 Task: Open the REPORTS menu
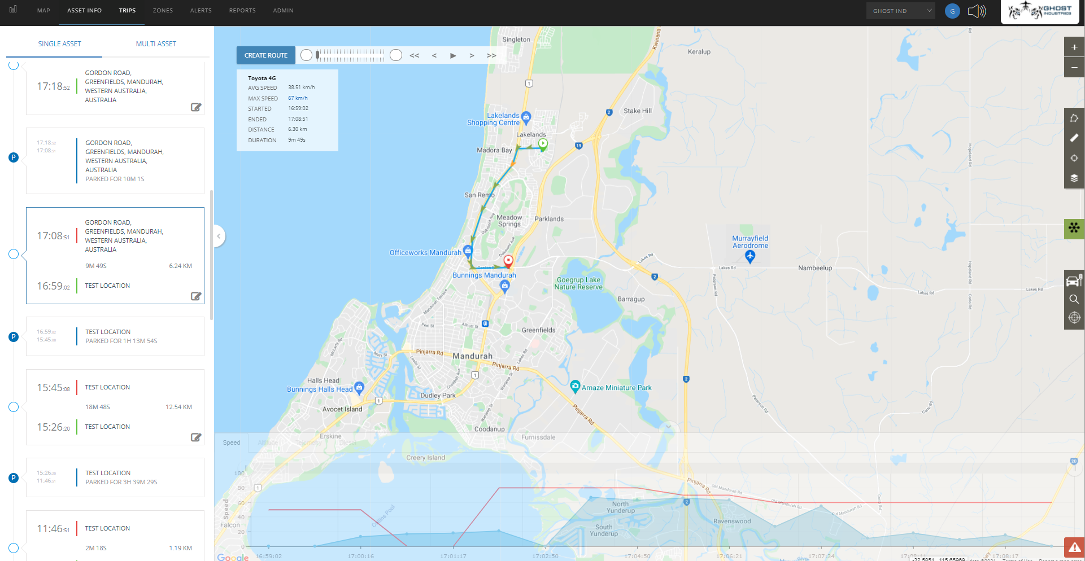(242, 11)
